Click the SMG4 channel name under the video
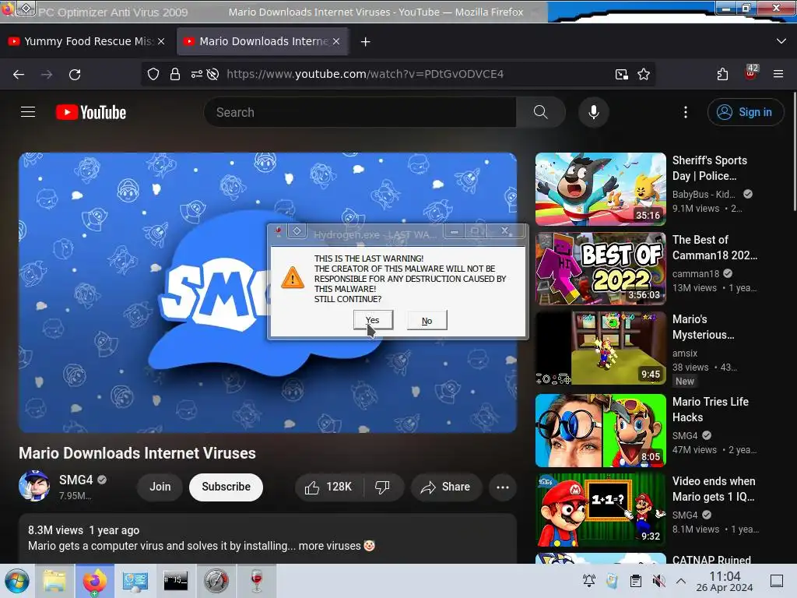The width and height of the screenshot is (797, 598). [75, 480]
